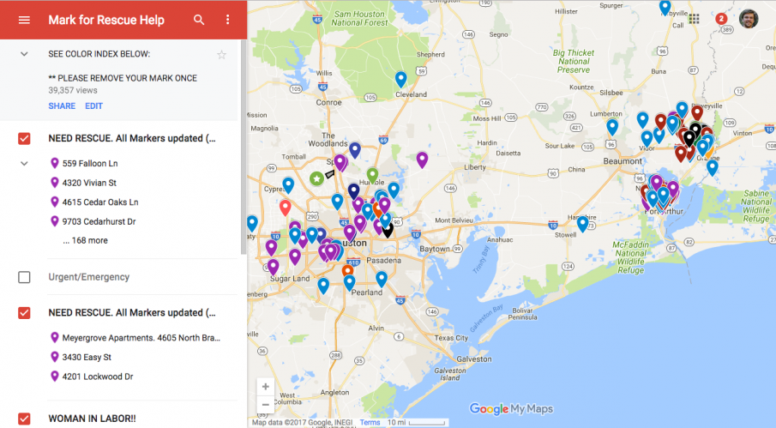Click the EDIT link

pyautogui.click(x=93, y=105)
